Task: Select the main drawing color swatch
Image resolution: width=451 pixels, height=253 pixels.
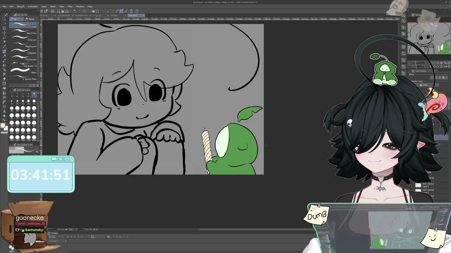Action: pos(3,126)
